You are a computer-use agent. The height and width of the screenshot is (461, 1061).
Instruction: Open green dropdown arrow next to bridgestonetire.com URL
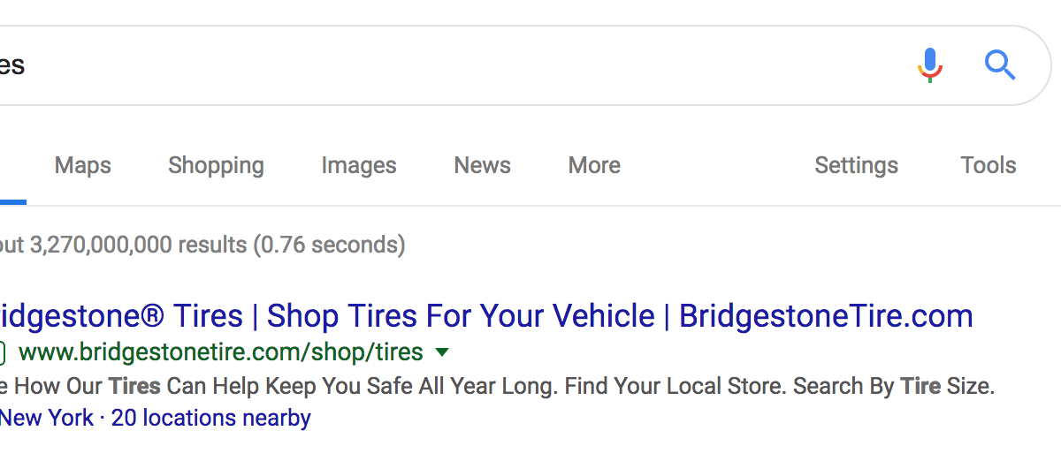[442, 353]
